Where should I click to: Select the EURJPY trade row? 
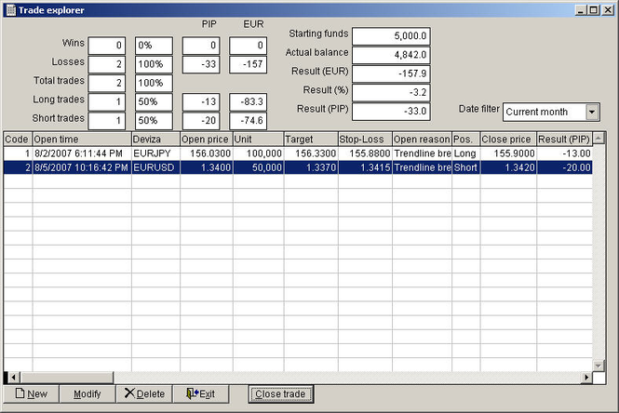coord(298,153)
